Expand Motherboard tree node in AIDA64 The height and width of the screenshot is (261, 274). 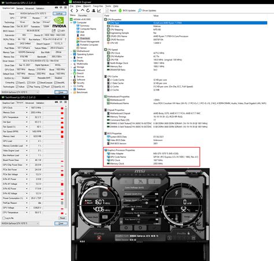pyautogui.click(x=71, y=51)
